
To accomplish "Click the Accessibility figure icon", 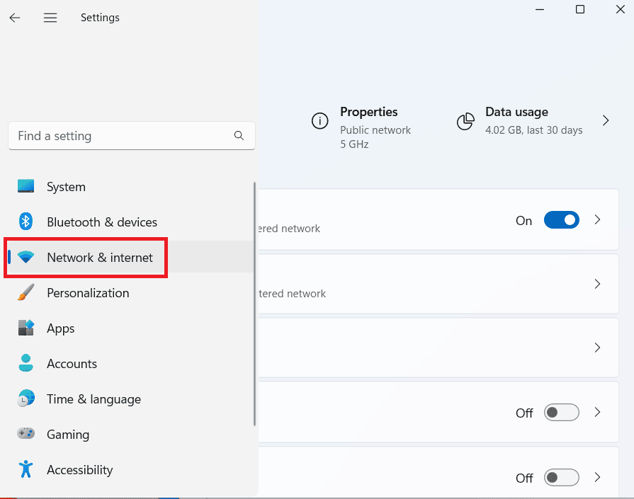I will point(26,469).
